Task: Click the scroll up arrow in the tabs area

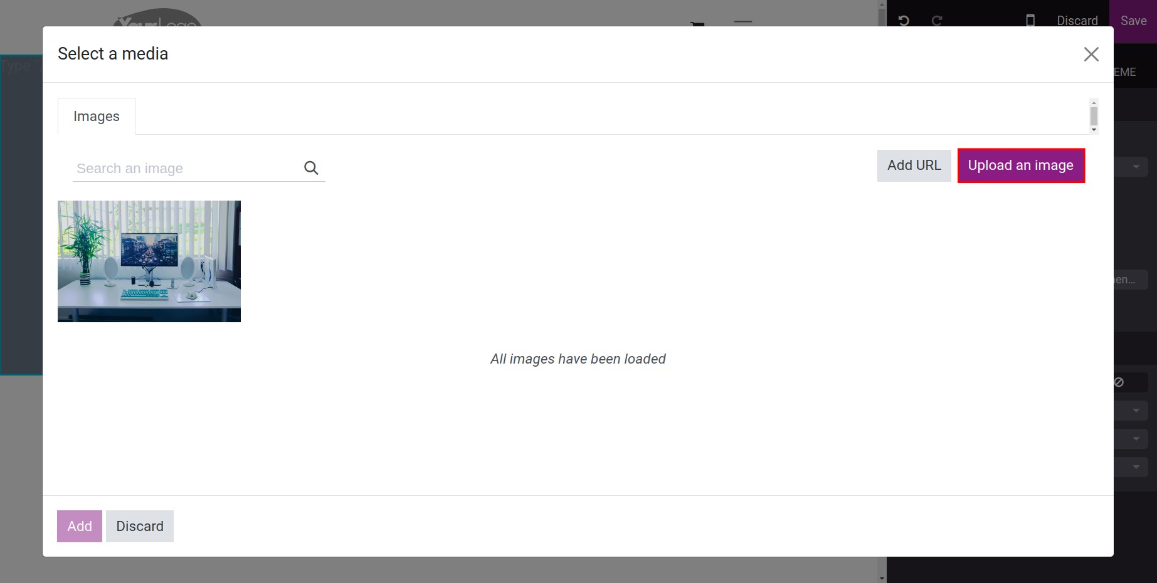Action: coord(1094,102)
